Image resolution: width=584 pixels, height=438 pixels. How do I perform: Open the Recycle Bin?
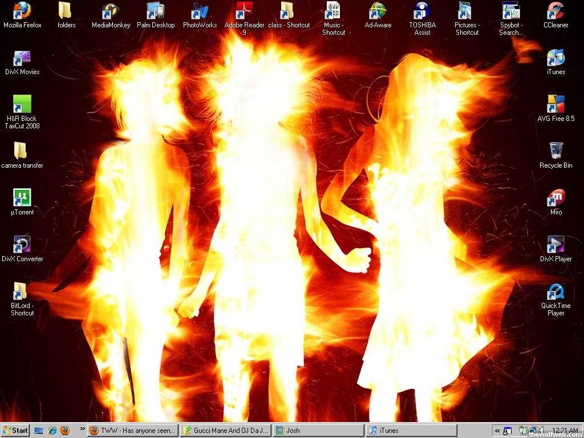[555, 151]
